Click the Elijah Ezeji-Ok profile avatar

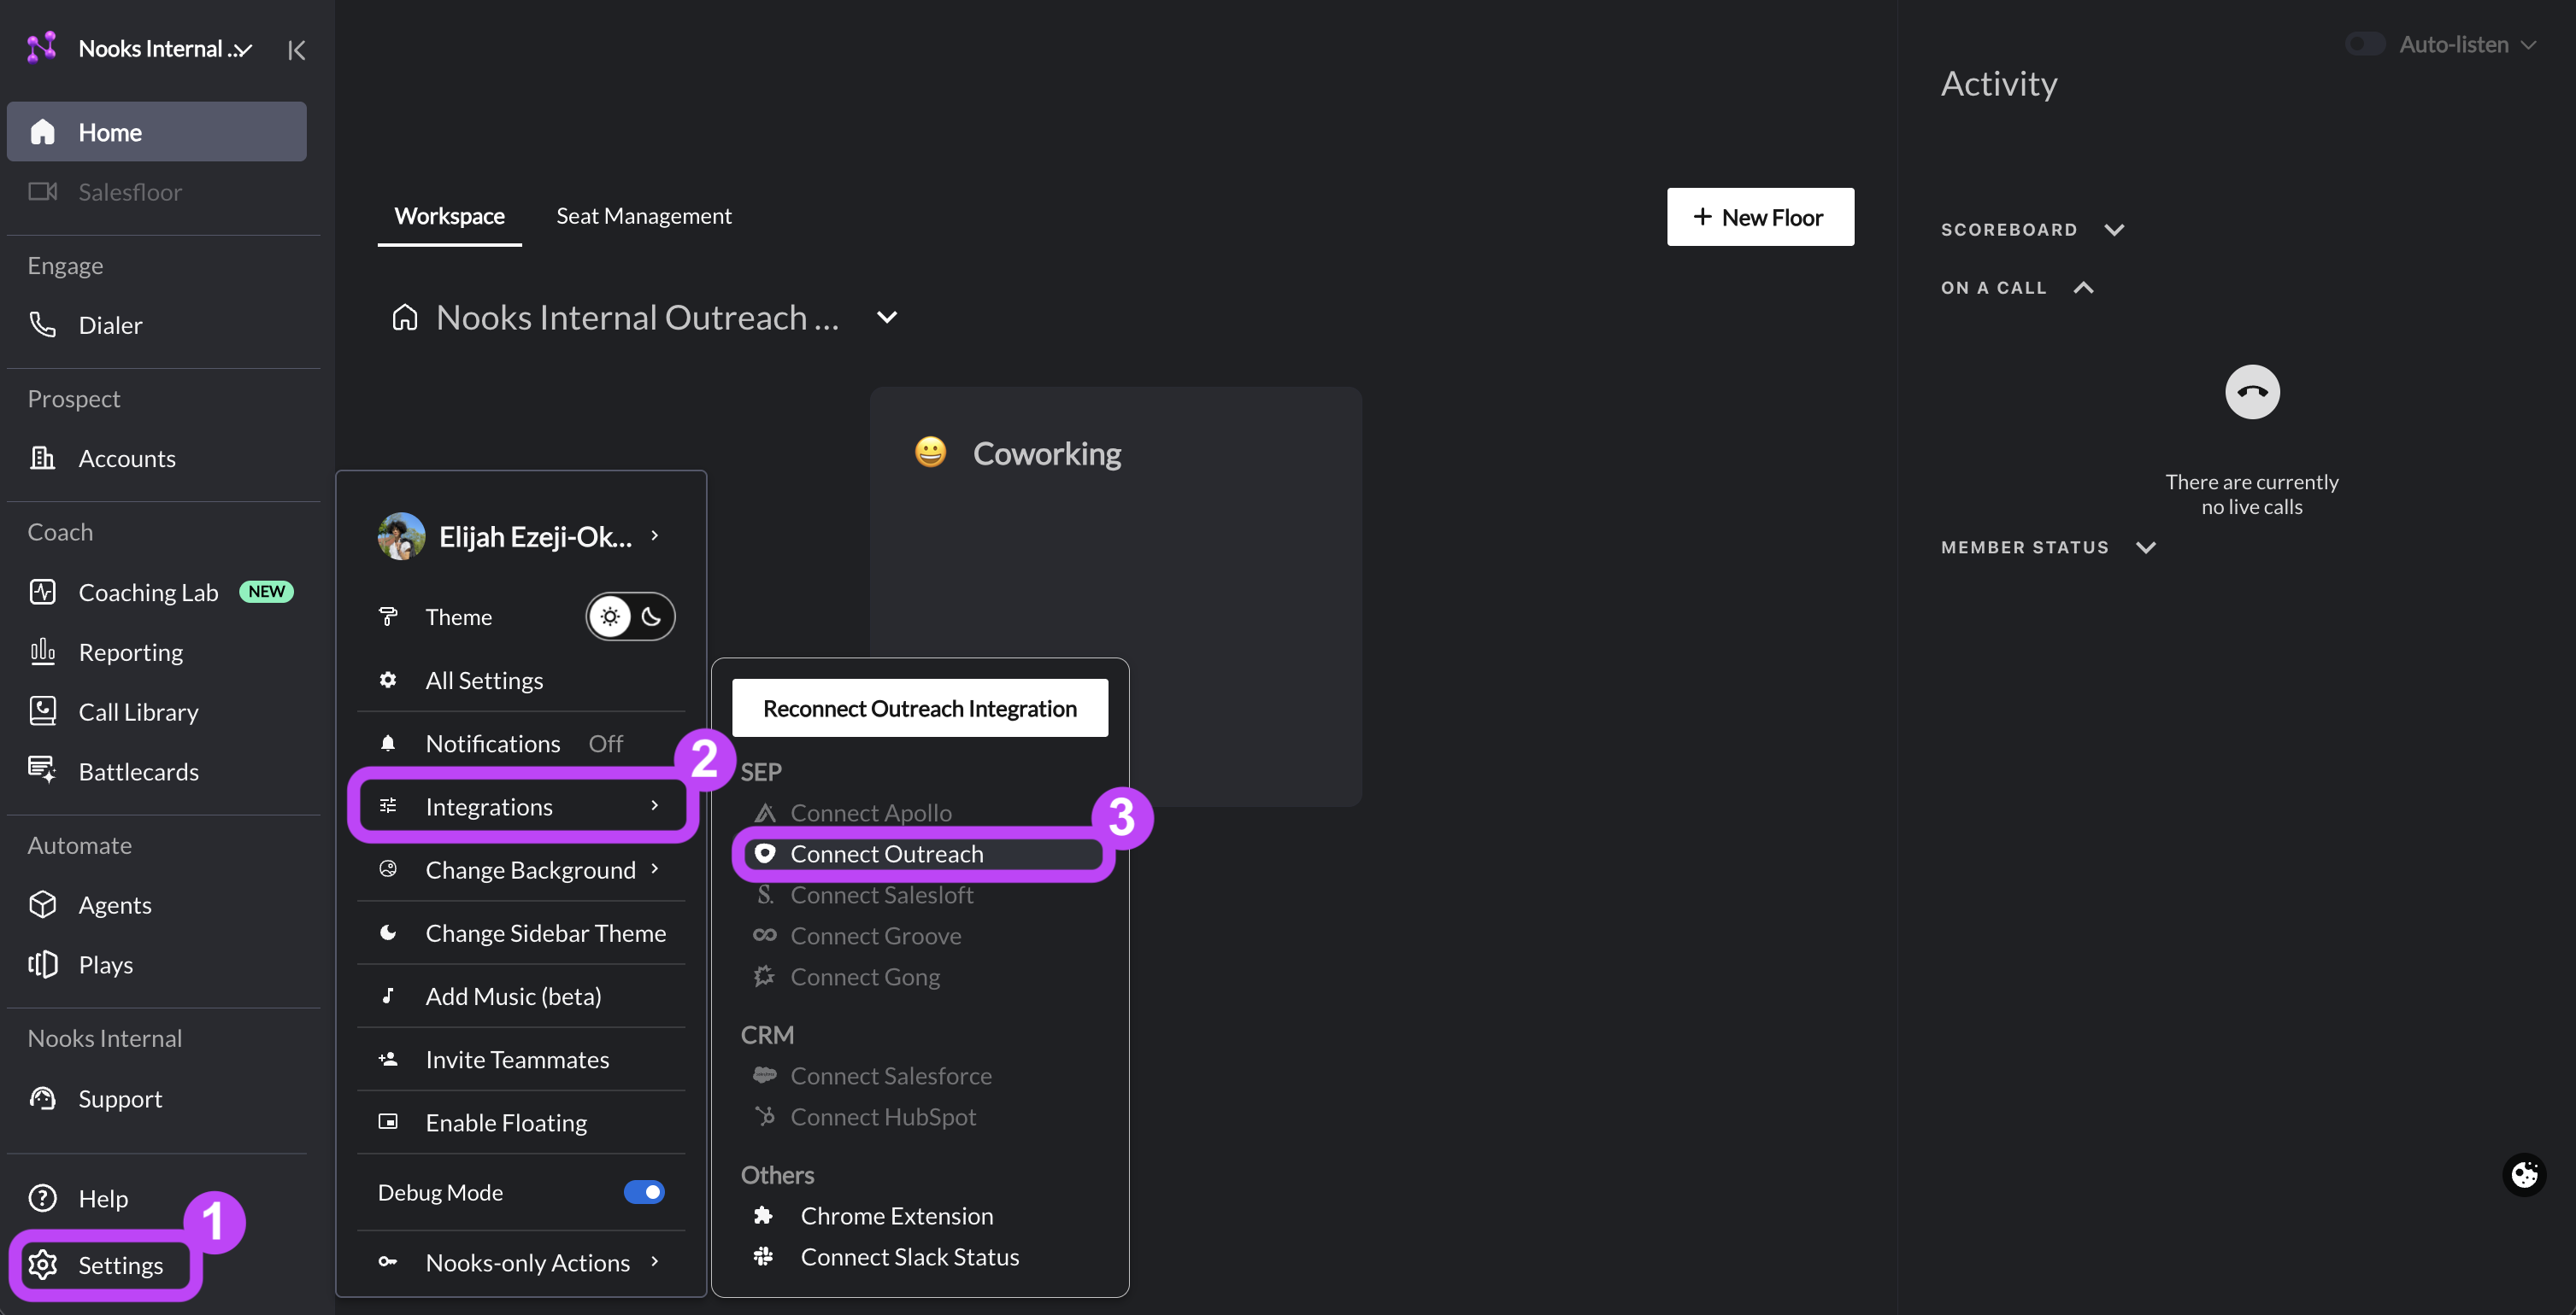[x=401, y=536]
